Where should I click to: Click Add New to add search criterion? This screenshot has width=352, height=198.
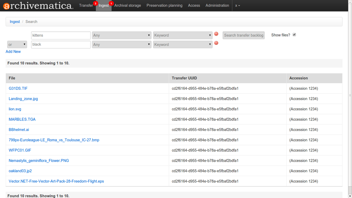coord(13,51)
